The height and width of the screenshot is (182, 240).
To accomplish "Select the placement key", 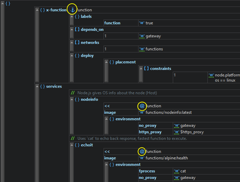I will 125,62.
